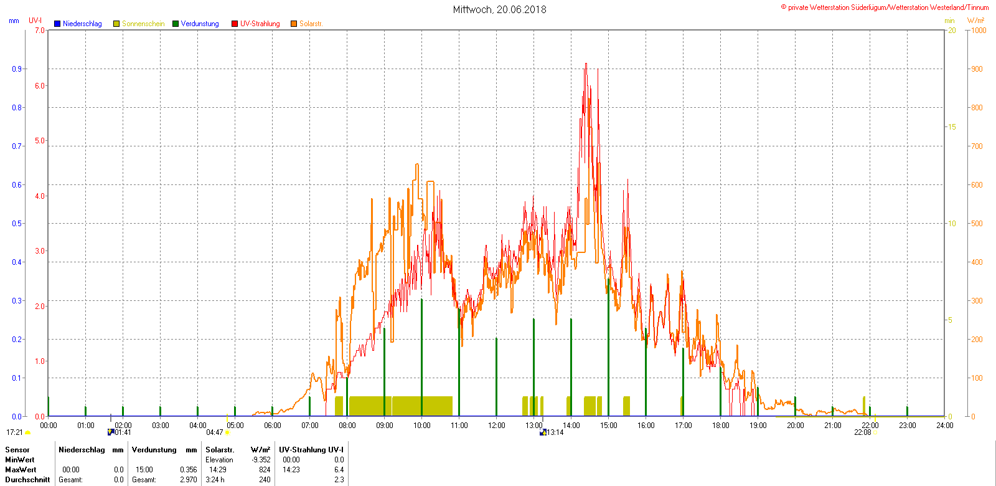Click the 24:00 time axis label
996x486 pixels.
(x=945, y=426)
